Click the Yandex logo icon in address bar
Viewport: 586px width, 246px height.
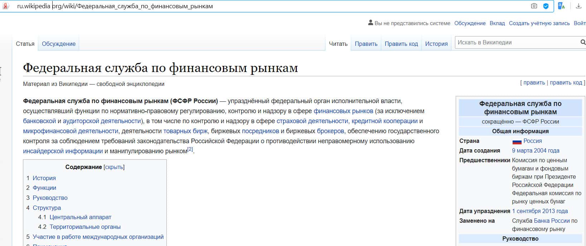[x=6, y=6]
